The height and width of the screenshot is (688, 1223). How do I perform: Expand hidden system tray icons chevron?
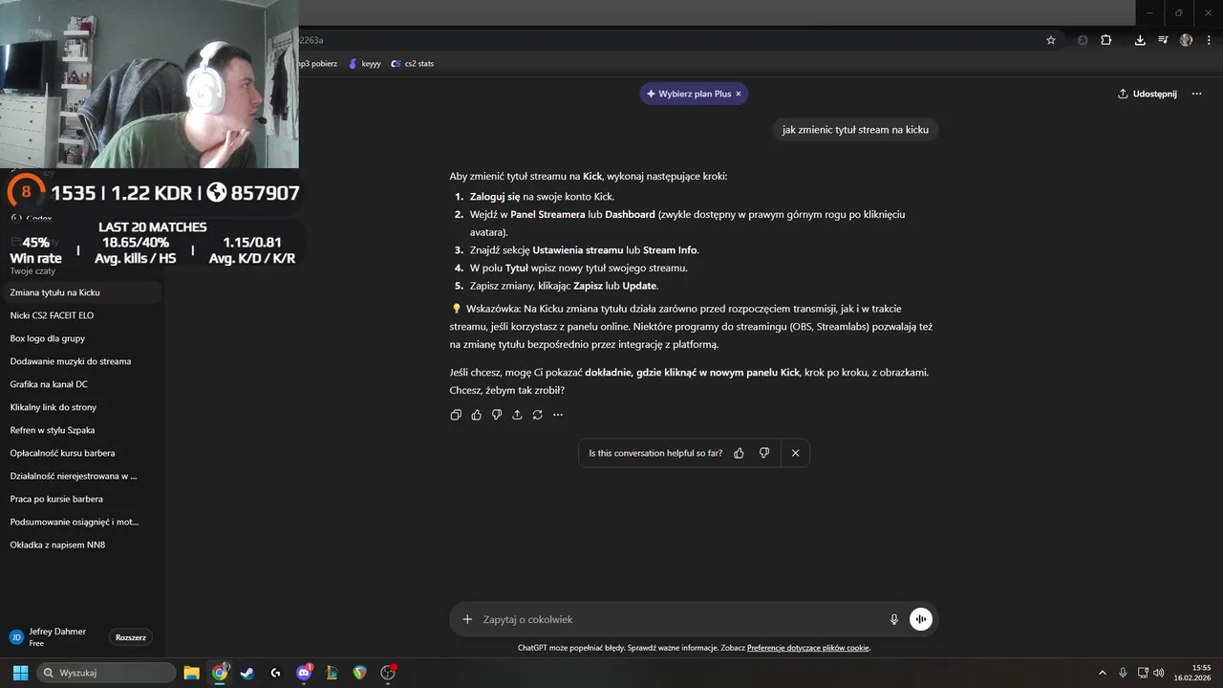click(x=1102, y=673)
